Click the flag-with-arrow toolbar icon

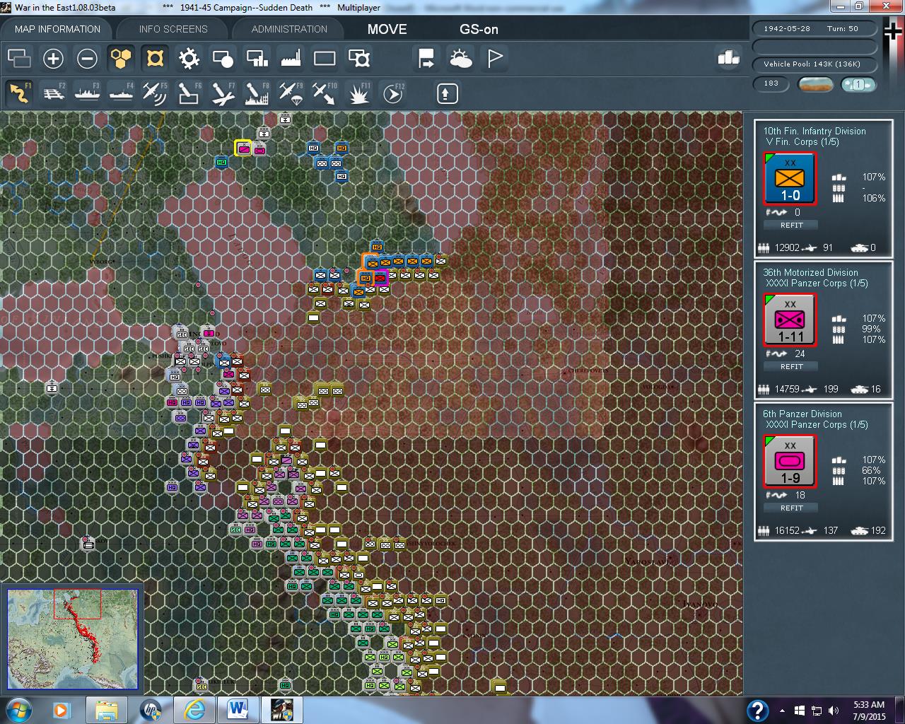pos(427,58)
